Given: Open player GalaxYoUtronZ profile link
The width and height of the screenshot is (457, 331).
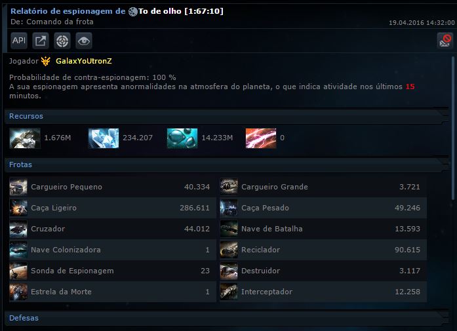Looking at the screenshot, I should click(x=84, y=61).
